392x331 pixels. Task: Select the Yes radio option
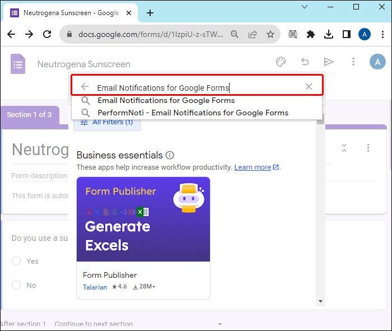(16, 260)
